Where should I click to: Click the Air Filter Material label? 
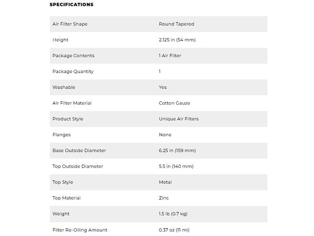(72, 103)
